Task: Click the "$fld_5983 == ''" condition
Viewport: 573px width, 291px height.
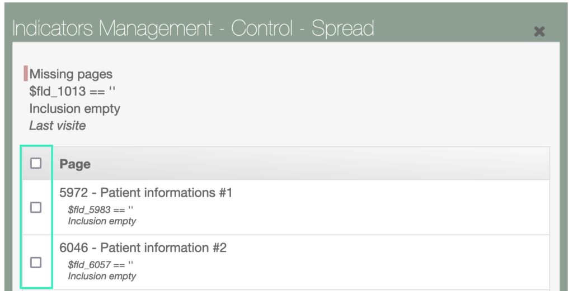Action: click(101, 210)
